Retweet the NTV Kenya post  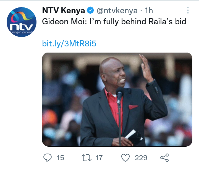[87, 158]
